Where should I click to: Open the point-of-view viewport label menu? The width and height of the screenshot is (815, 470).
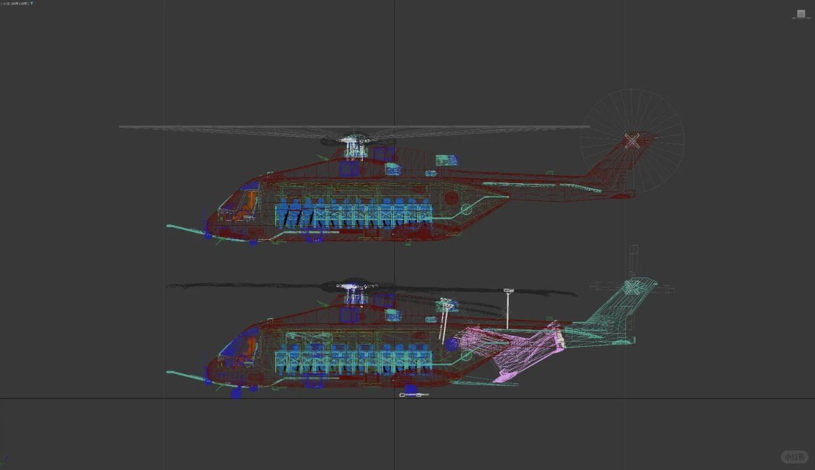[x=9, y=3]
